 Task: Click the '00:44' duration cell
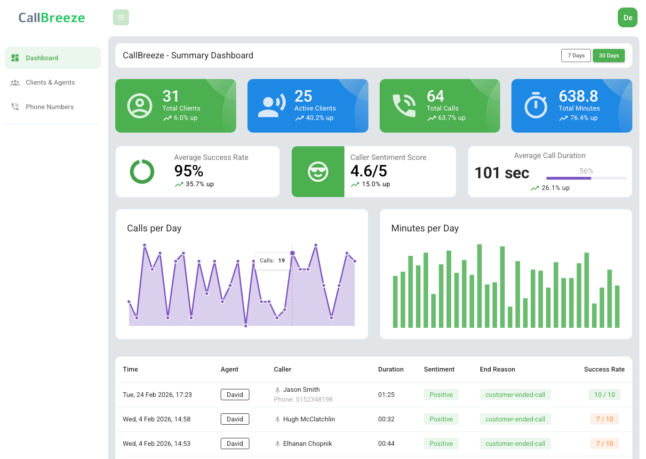[x=386, y=443]
